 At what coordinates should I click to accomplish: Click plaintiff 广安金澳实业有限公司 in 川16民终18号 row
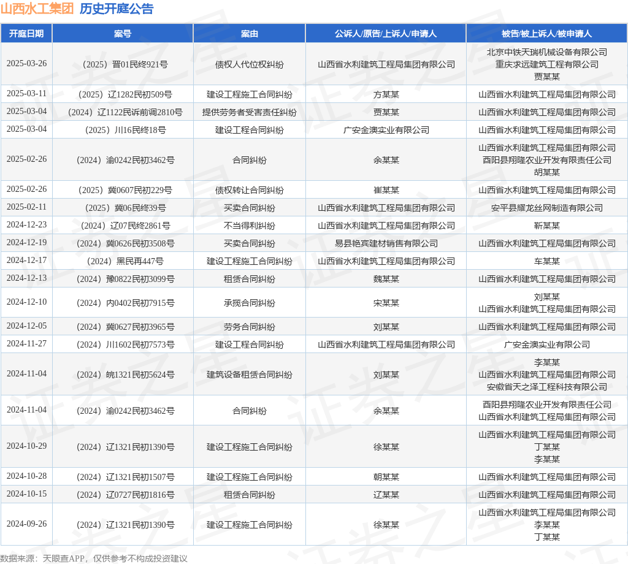click(386, 130)
